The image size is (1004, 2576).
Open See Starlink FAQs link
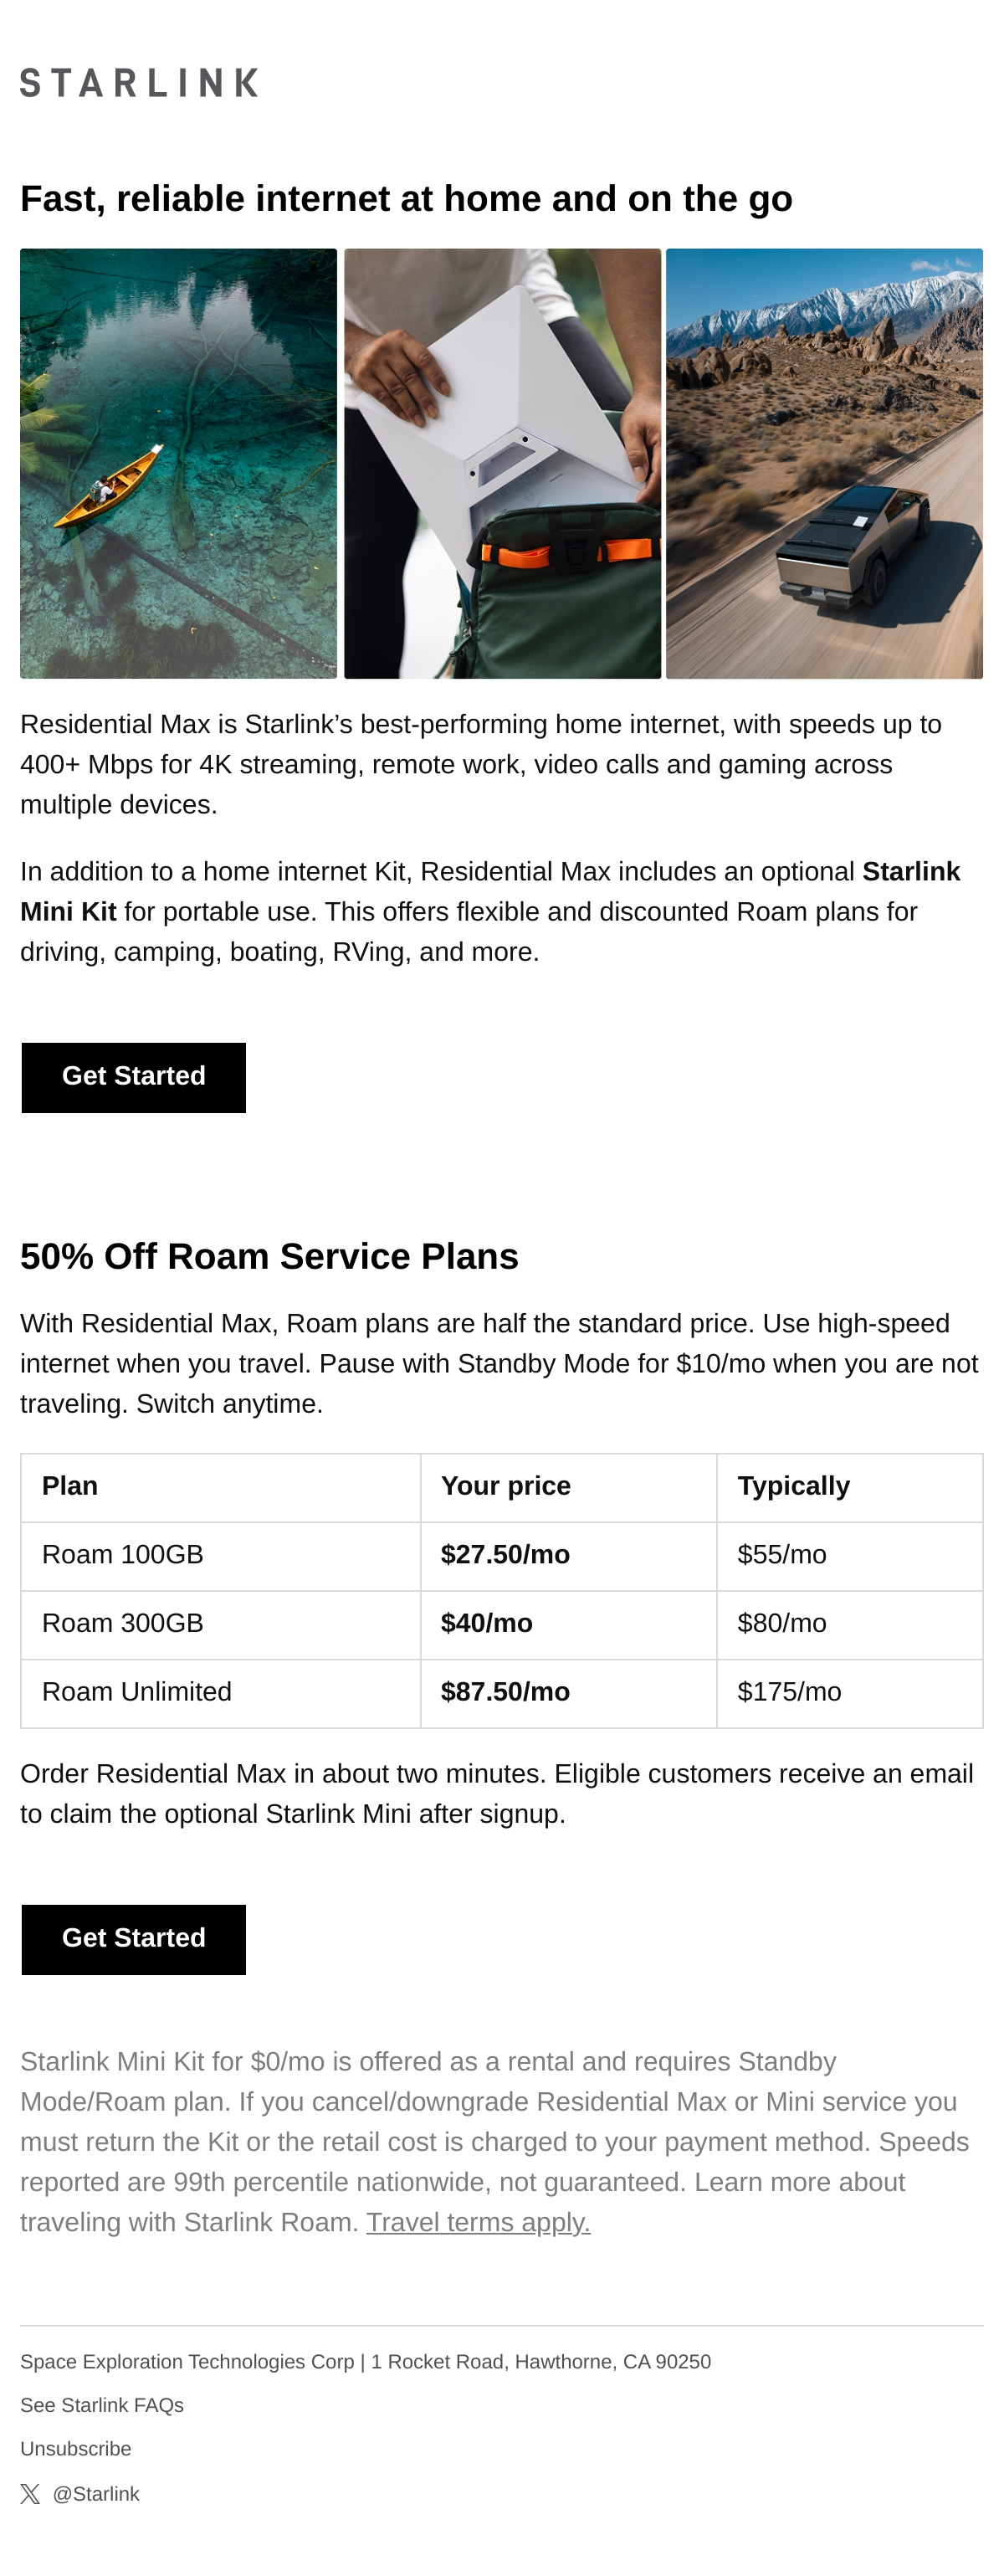[102, 2405]
